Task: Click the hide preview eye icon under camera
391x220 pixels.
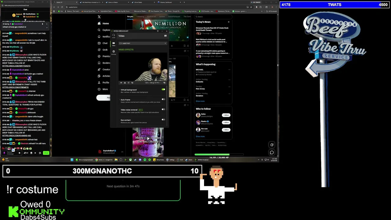Action: point(132,83)
